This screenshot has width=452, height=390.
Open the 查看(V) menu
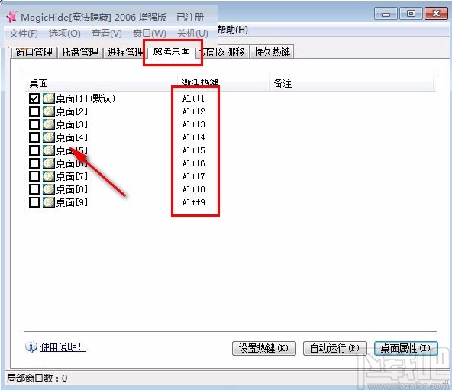pos(107,34)
